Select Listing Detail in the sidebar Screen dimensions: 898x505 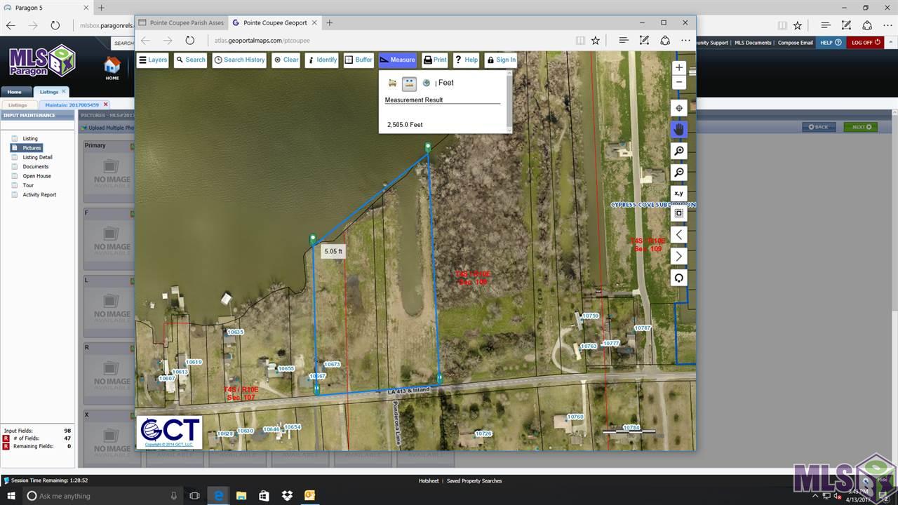click(37, 157)
